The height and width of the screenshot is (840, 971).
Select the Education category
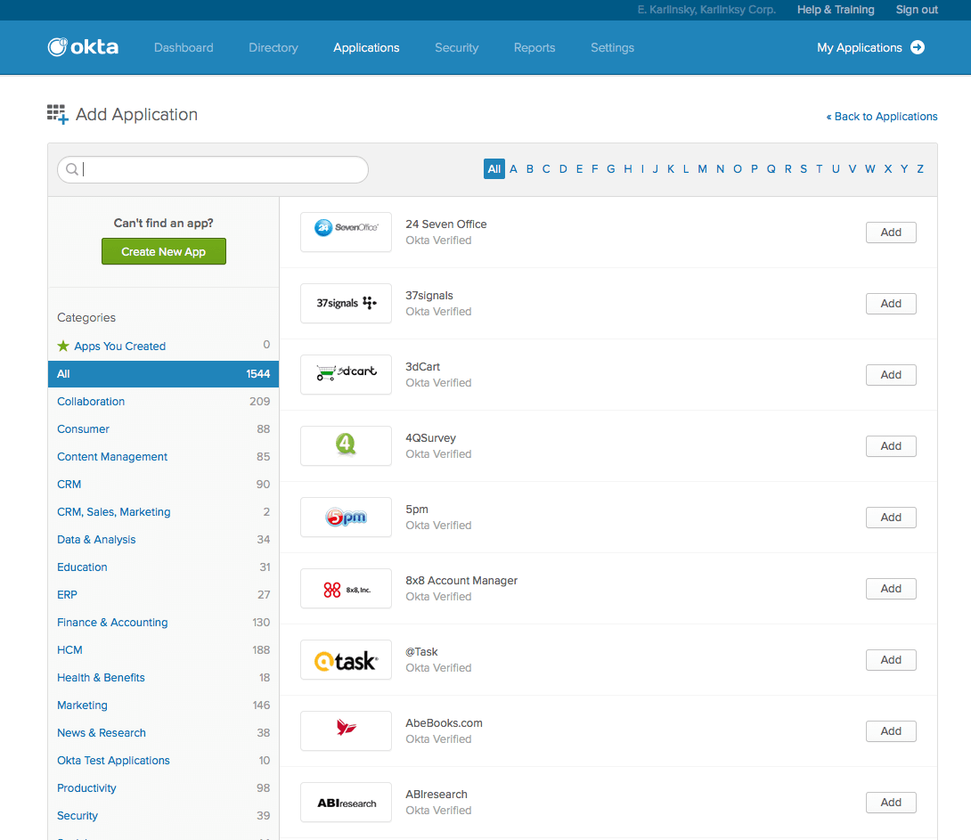pos(164,567)
